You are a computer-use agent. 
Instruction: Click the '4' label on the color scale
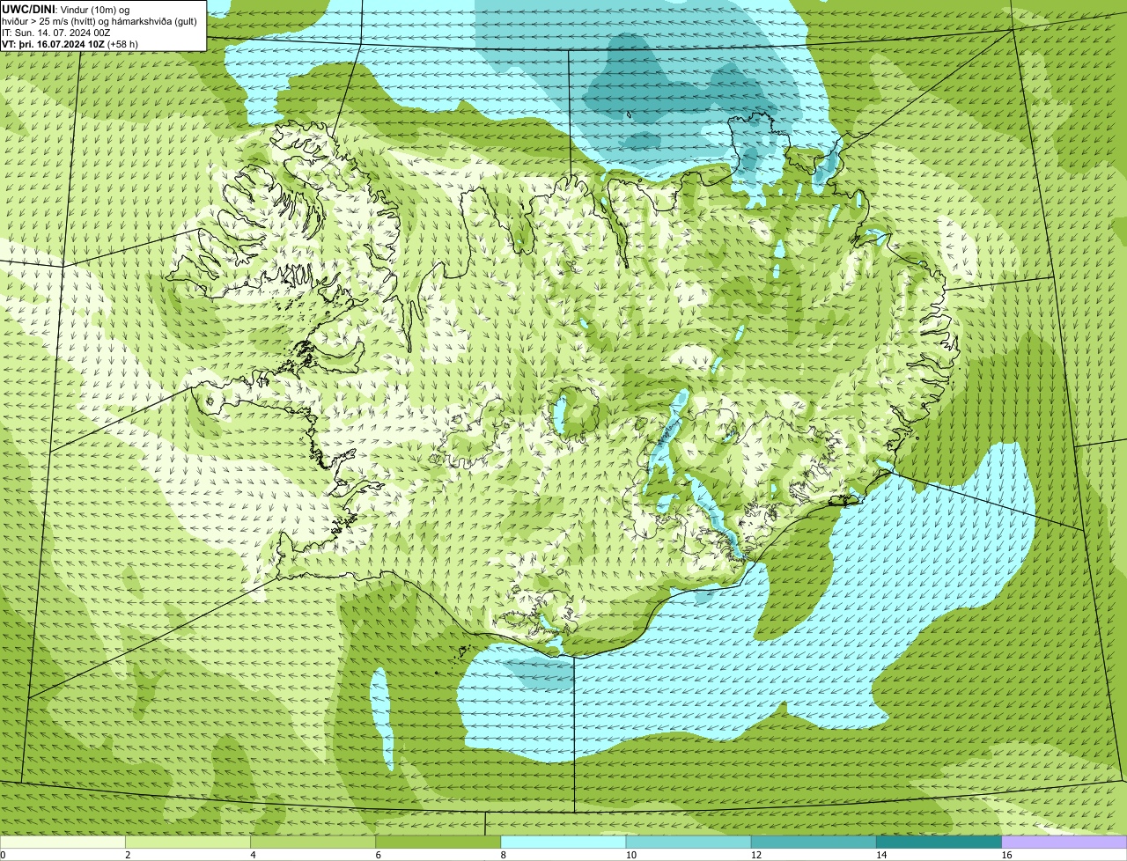pos(253,855)
